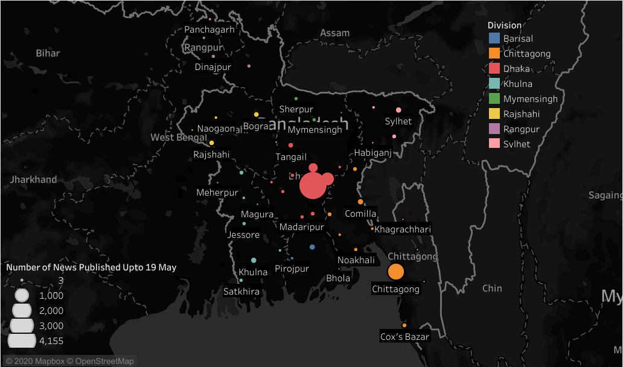
Task: Select the Barisal blue color swatch
Action: click(x=494, y=38)
